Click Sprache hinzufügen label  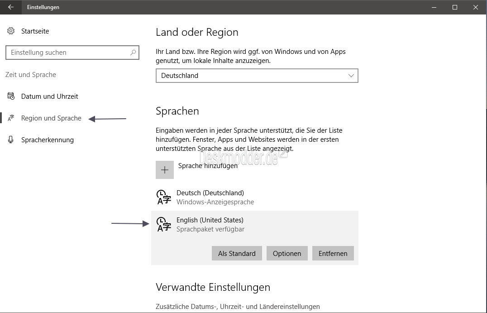208,166
